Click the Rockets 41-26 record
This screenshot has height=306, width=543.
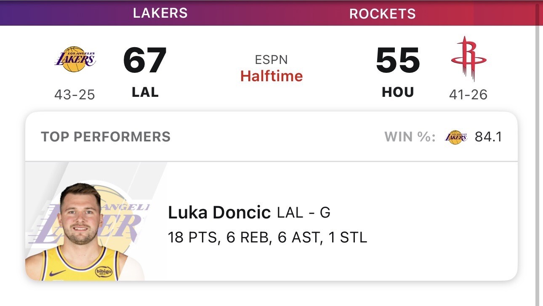468,95
